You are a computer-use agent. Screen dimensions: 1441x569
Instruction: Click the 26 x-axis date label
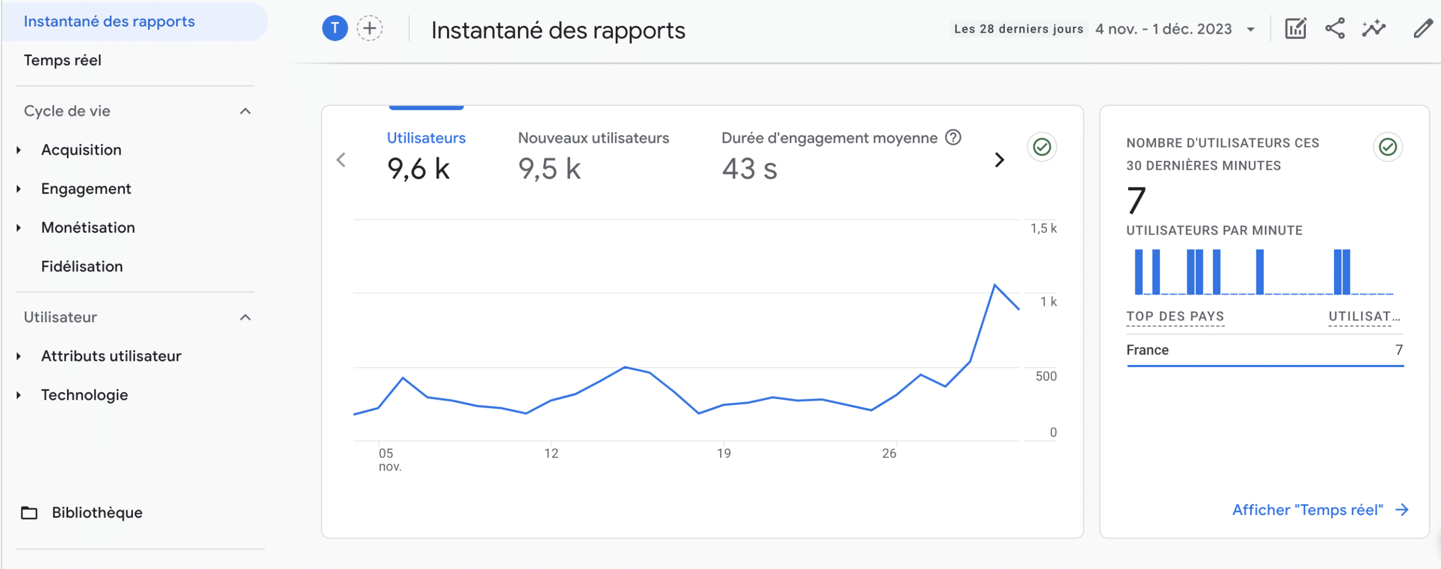click(889, 453)
